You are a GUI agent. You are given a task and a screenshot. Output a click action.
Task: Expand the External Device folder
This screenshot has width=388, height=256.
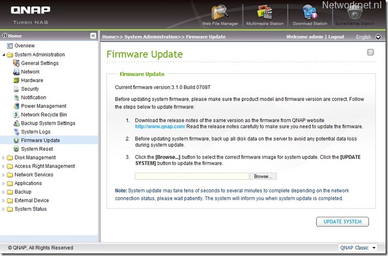[4, 201]
